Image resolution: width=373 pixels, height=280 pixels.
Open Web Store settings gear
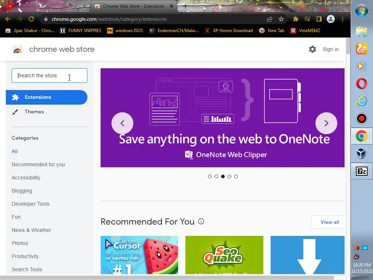[312, 49]
